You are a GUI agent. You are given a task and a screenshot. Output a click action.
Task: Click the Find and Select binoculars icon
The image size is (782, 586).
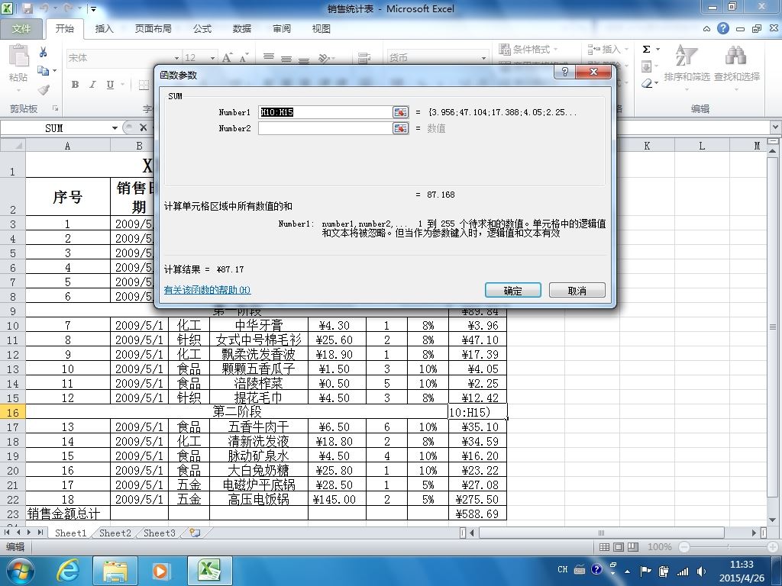(x=736, y=56)
